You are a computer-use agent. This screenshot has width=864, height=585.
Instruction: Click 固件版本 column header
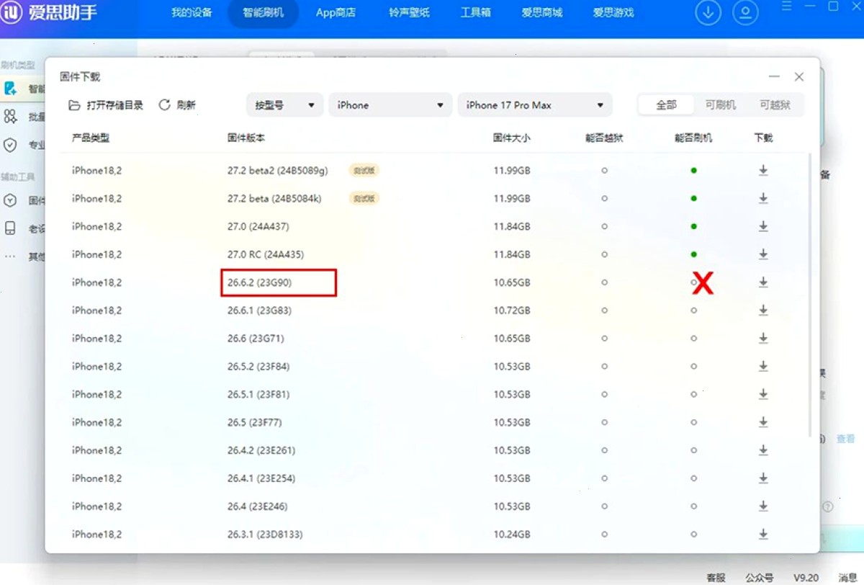[x=246, y=138]
